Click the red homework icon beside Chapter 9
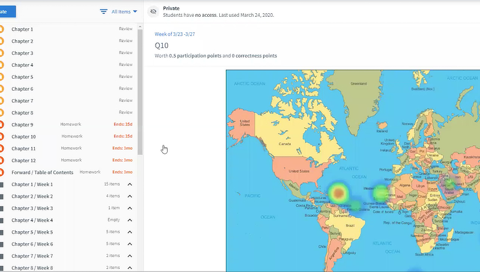 (x=1, y=124)
